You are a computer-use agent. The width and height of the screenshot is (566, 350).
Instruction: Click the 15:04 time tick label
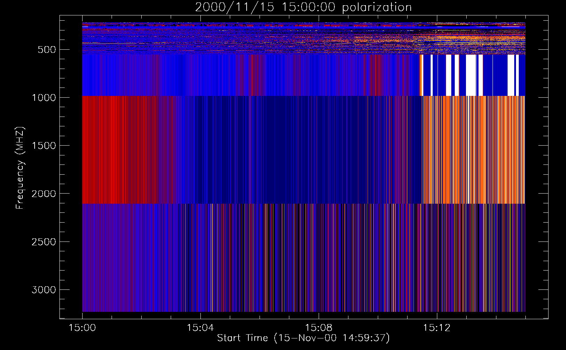(200, 328)
